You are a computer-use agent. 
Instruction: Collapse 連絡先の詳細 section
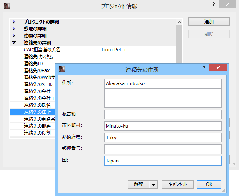[14, 42]
